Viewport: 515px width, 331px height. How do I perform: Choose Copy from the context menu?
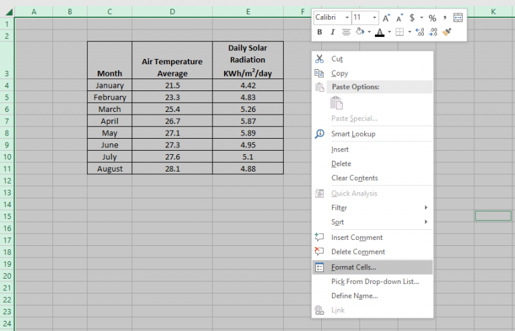click(x=372, y=73)
